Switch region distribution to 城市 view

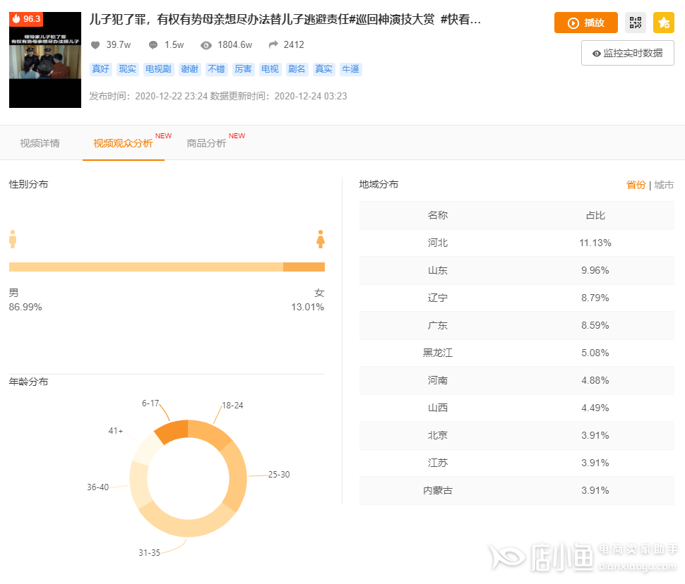664,184
